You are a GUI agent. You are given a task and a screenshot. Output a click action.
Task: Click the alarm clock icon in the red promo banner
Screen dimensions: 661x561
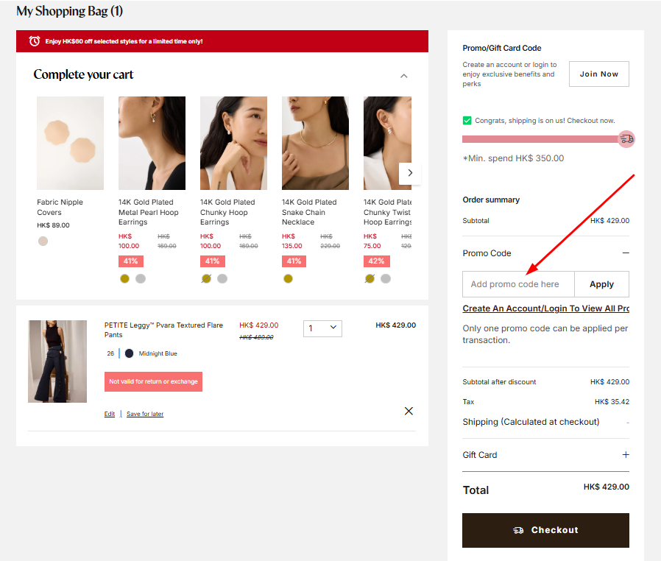click(34, 41)
